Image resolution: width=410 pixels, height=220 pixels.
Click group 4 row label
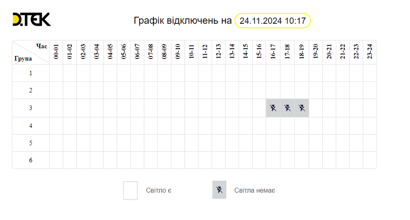pyautogui.click(x=31, y=126)
